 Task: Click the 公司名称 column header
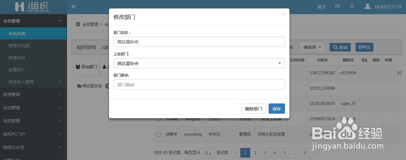point(297,60)
